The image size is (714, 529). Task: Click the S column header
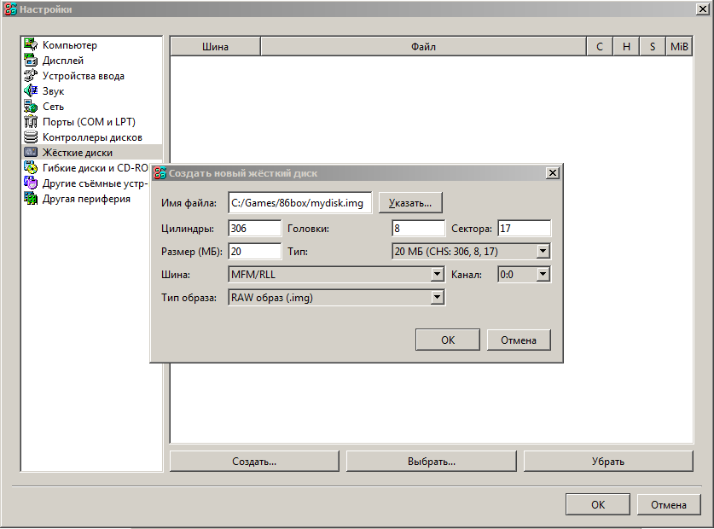653,46
